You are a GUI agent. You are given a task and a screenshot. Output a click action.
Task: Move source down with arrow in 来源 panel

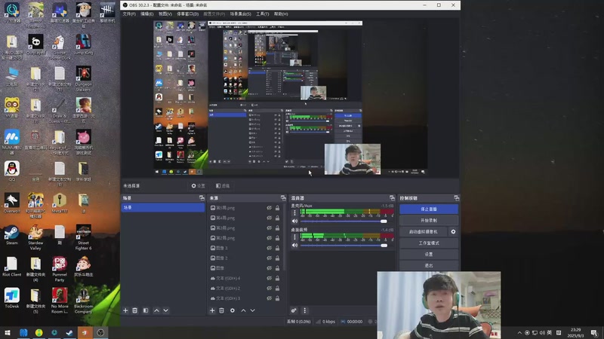tap(253, 310)
